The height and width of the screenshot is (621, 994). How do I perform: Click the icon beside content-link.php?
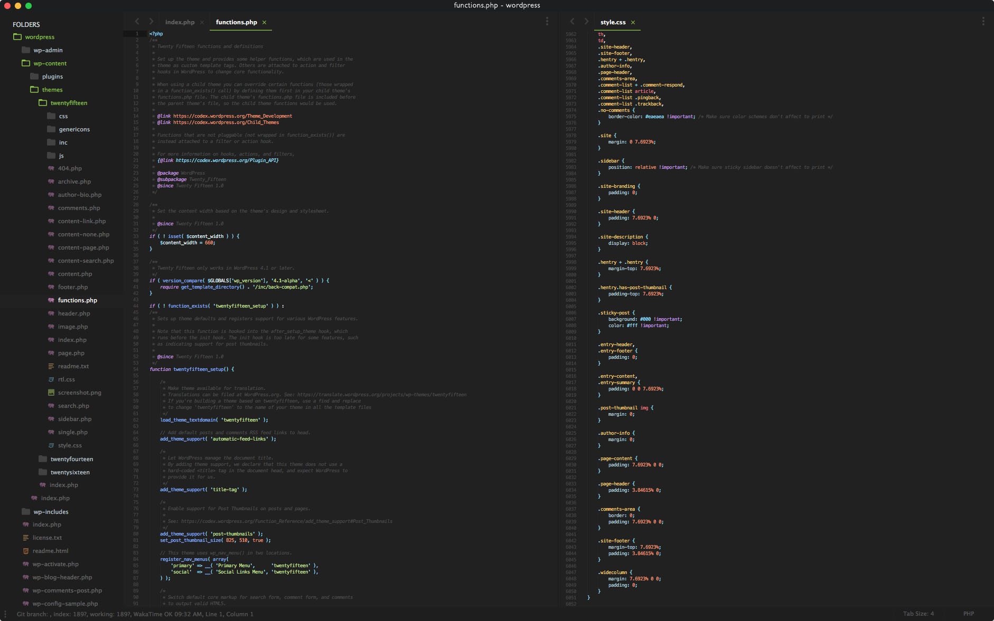[x=51, y=221]
